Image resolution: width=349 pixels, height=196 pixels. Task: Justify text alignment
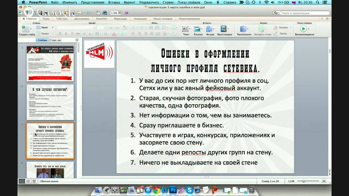point(151,34)
